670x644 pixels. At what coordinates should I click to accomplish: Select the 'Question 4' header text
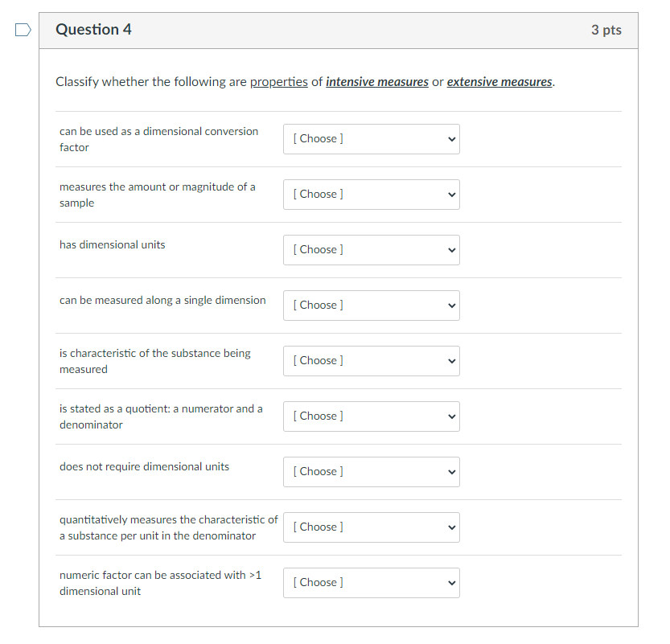click(x=93, y=29)
